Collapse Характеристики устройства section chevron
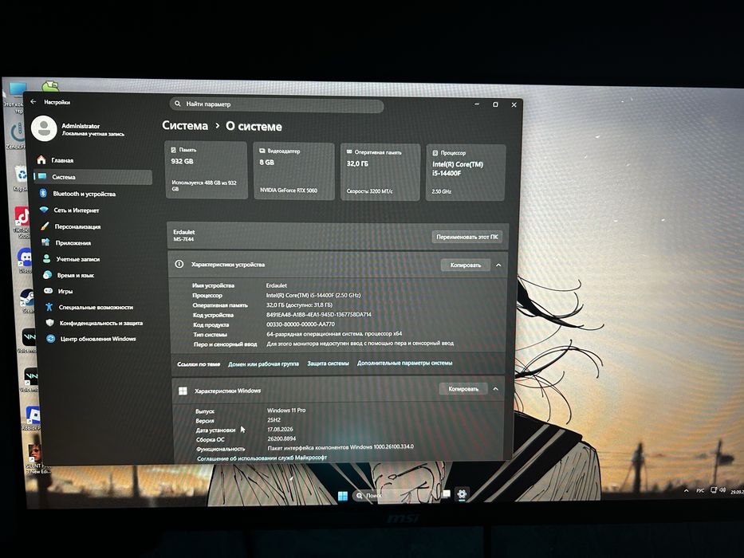Viewport: 744px width, 558px height. [498, 265]
